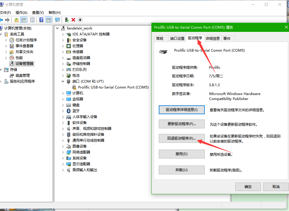
Task: Expand the 共享文件夹 node in left tree
Action: click(x=6, y=52)
